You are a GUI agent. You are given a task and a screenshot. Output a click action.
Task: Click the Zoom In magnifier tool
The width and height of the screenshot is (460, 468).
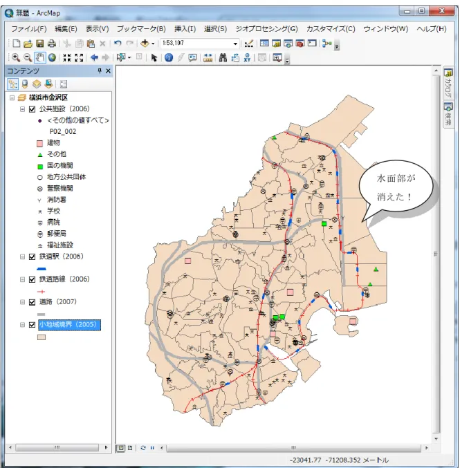(16, 57)
